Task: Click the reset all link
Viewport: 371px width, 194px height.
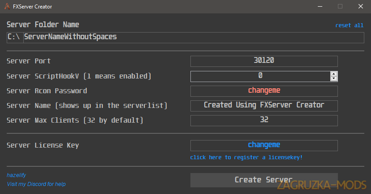Action: tap(349, 25)
